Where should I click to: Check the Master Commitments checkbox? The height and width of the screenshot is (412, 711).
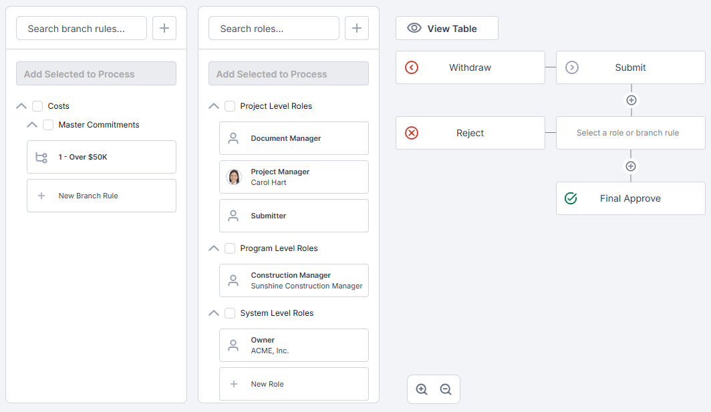pyautogui.click(x=48, y=125)
